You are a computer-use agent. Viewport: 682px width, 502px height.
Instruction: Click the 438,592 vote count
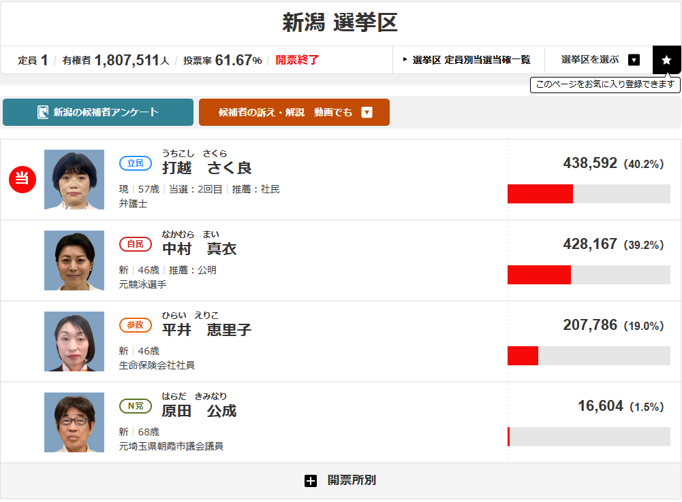coord(590,163)
